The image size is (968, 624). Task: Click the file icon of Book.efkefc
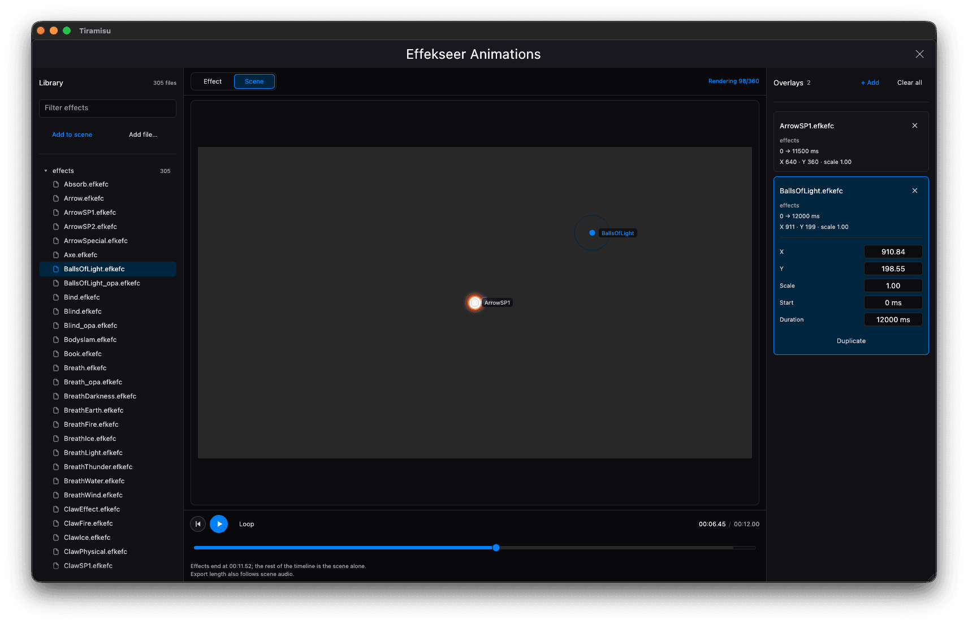click(56, 354)
